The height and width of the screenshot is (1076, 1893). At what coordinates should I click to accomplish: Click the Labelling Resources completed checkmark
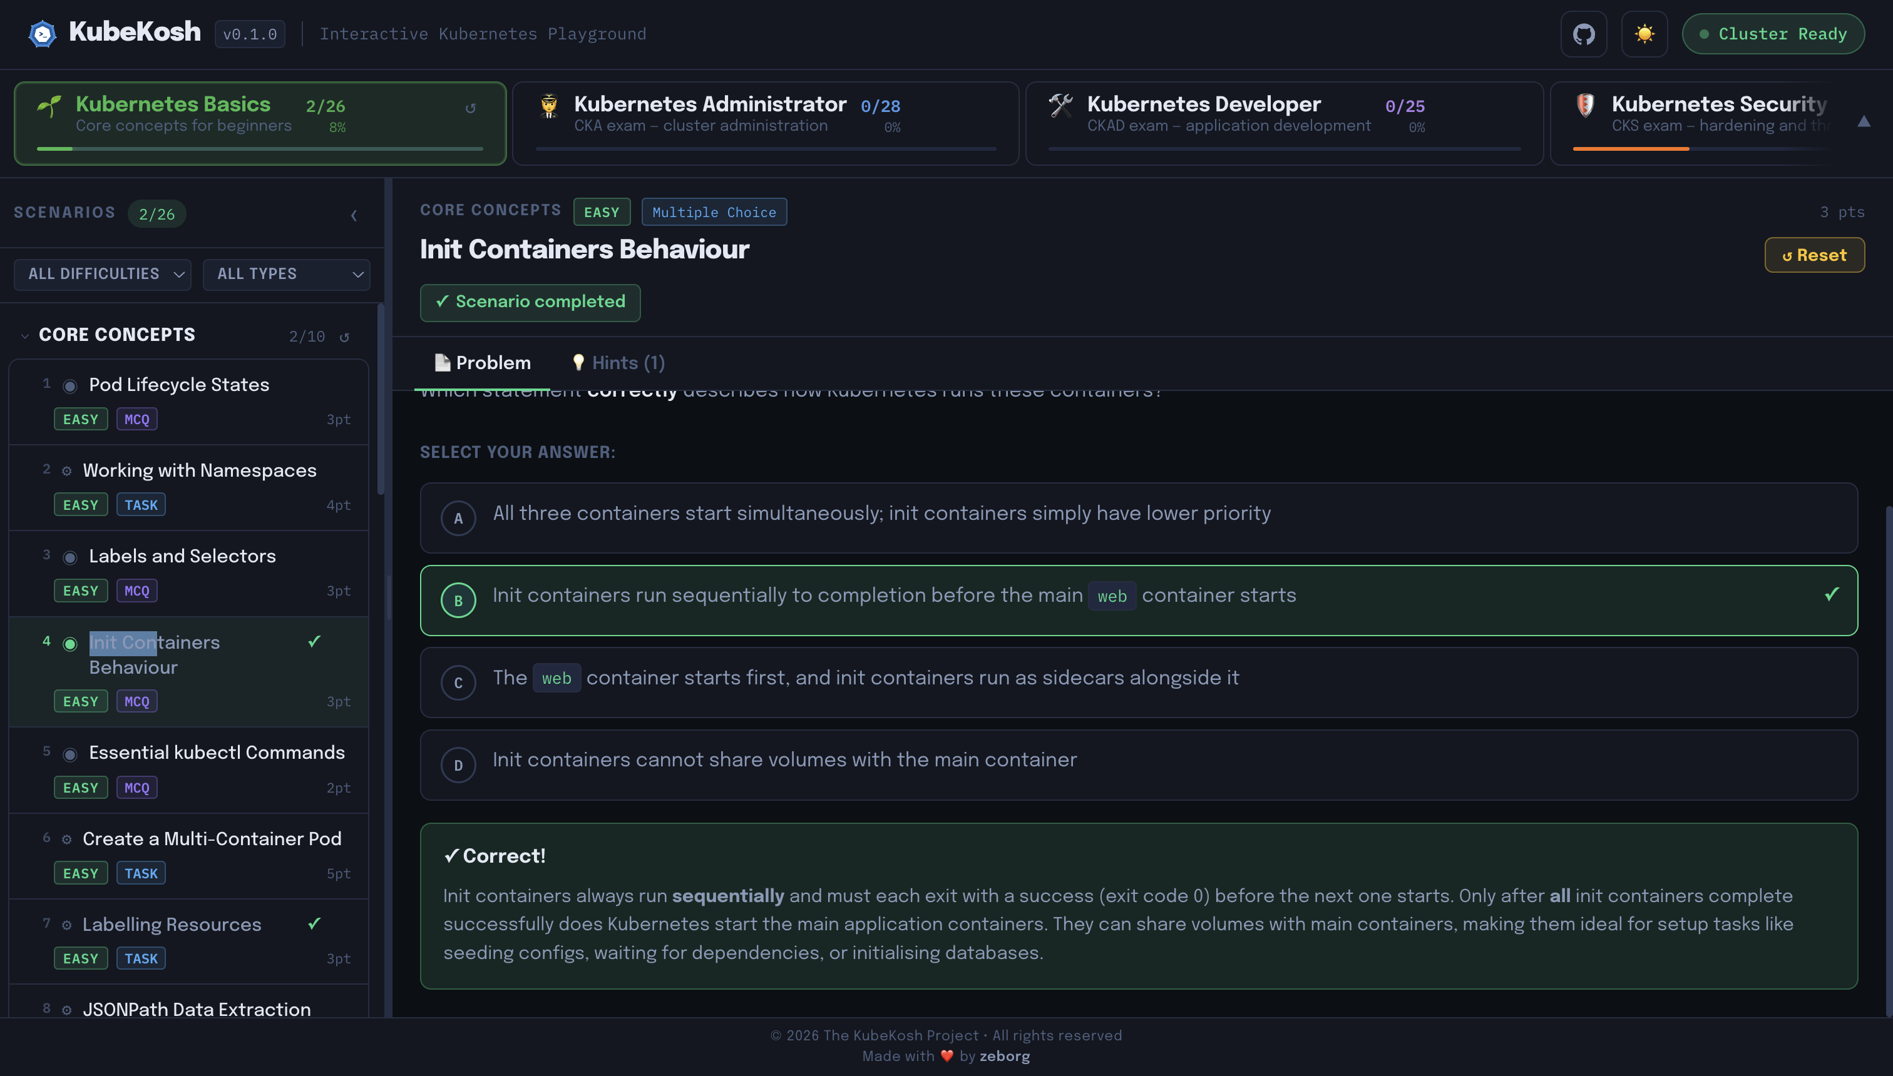314,924
